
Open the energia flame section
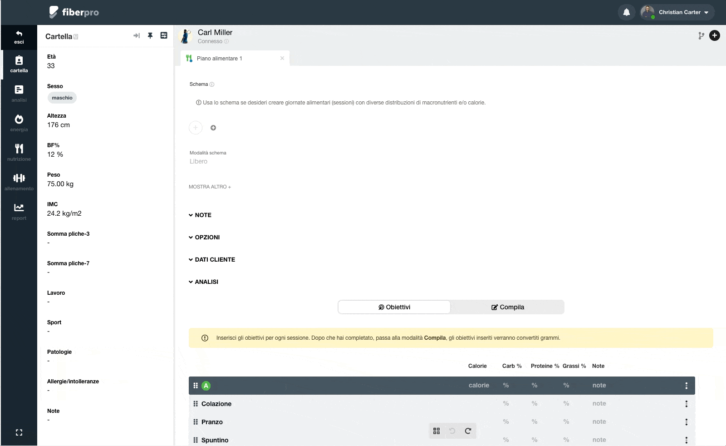click(x=19, y=123)
